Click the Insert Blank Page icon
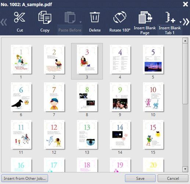 click(x=145, y=17)
